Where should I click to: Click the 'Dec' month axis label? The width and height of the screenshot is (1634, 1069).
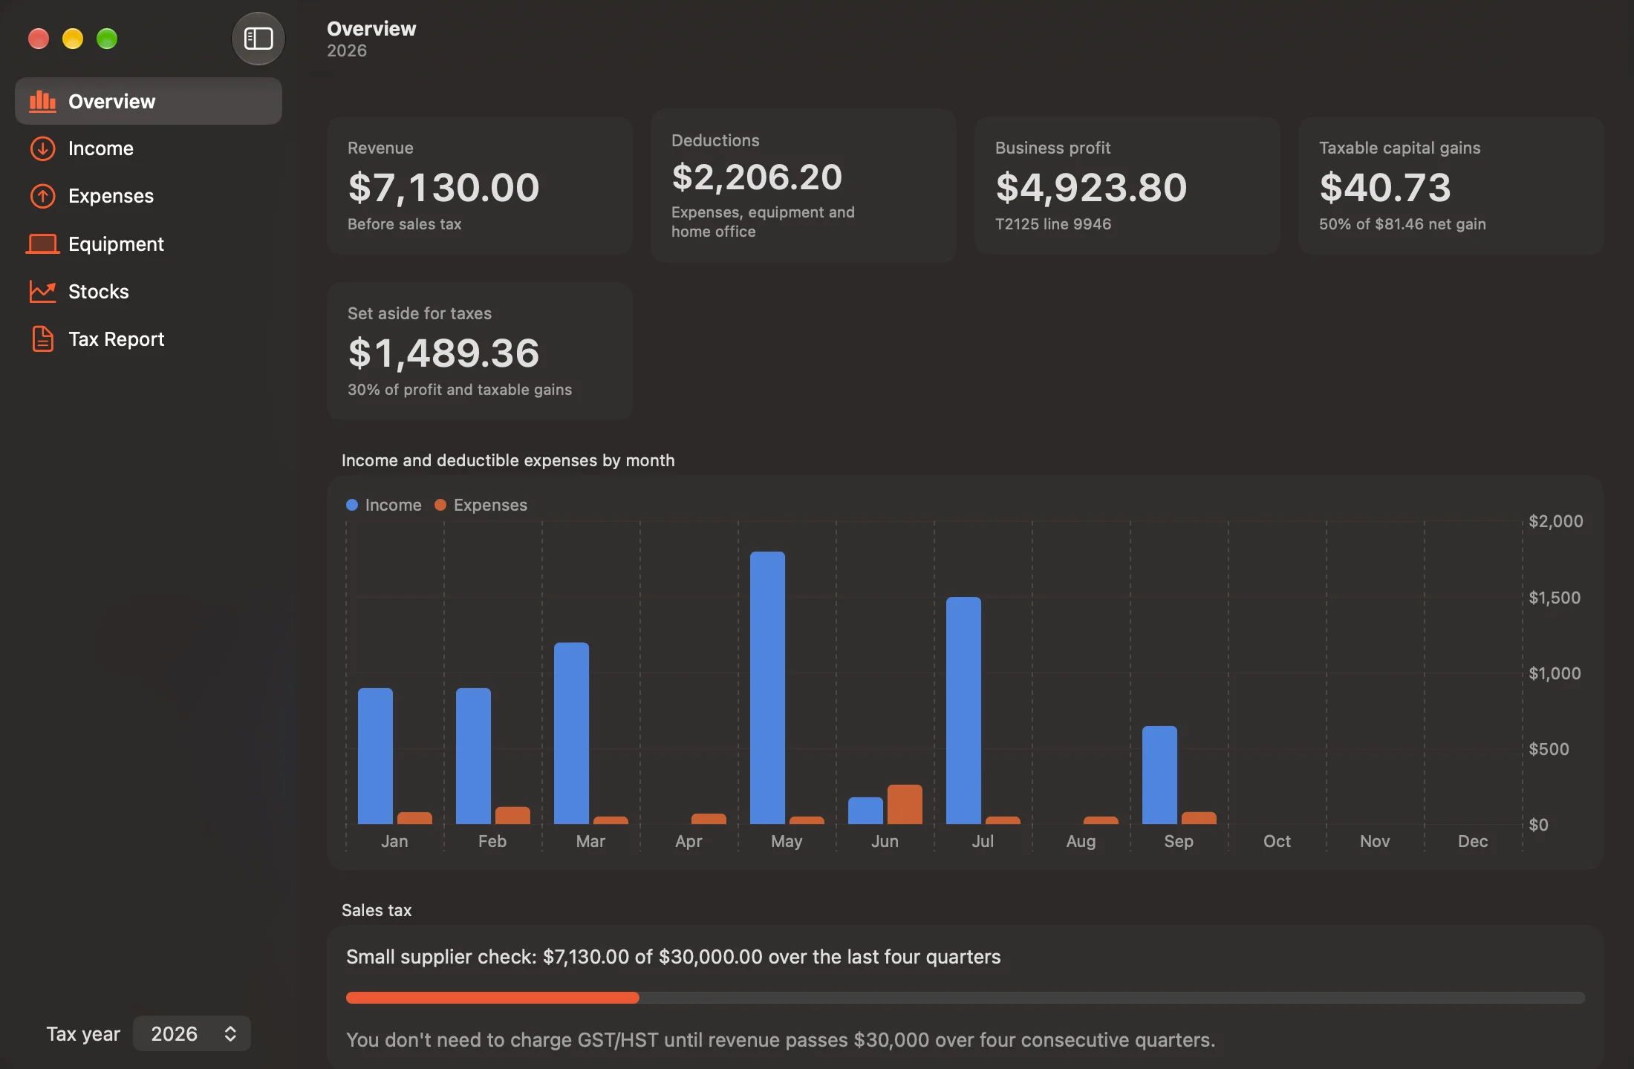(x=1473, y=841)
